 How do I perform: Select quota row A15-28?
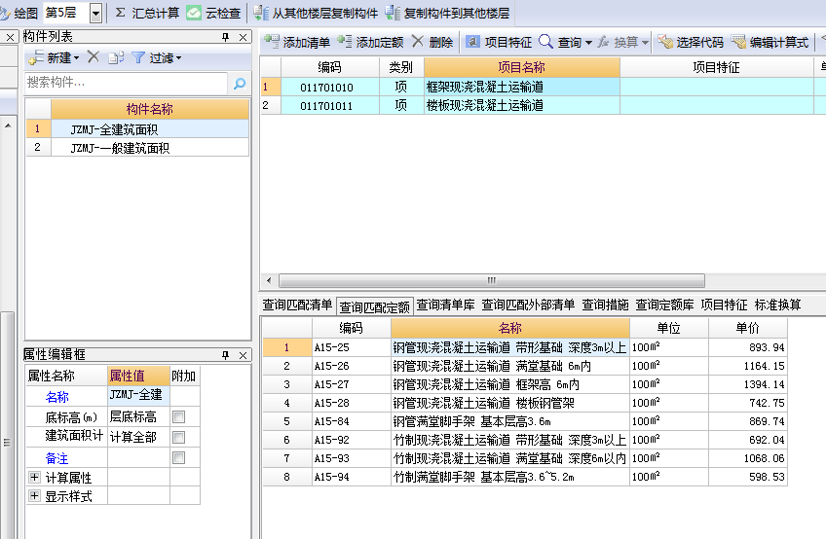tap(525, 403)
